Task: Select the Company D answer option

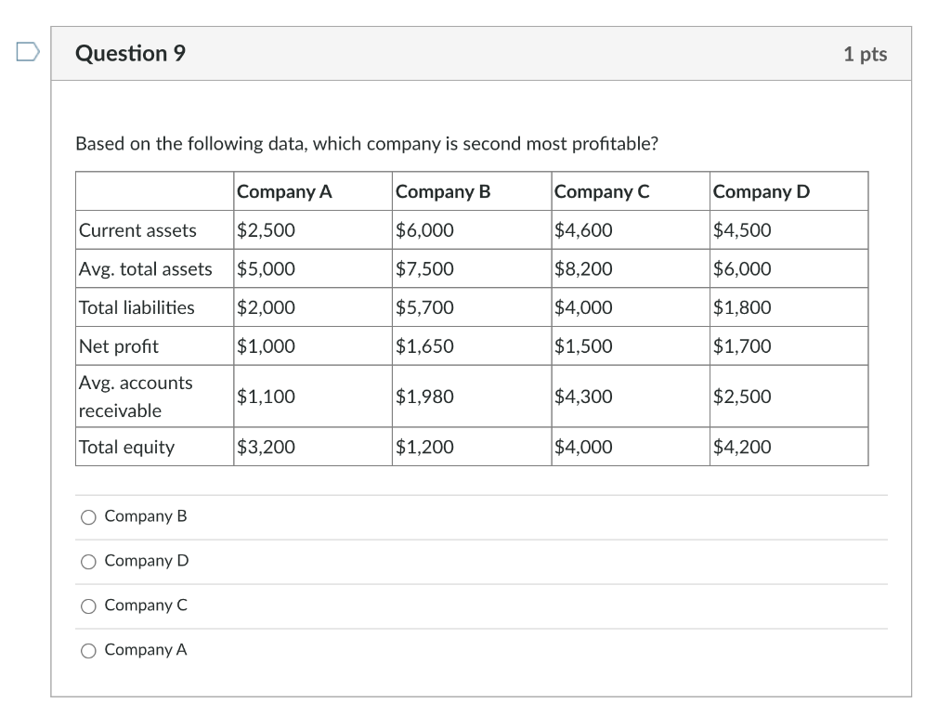Action: (x=88, y=561)
